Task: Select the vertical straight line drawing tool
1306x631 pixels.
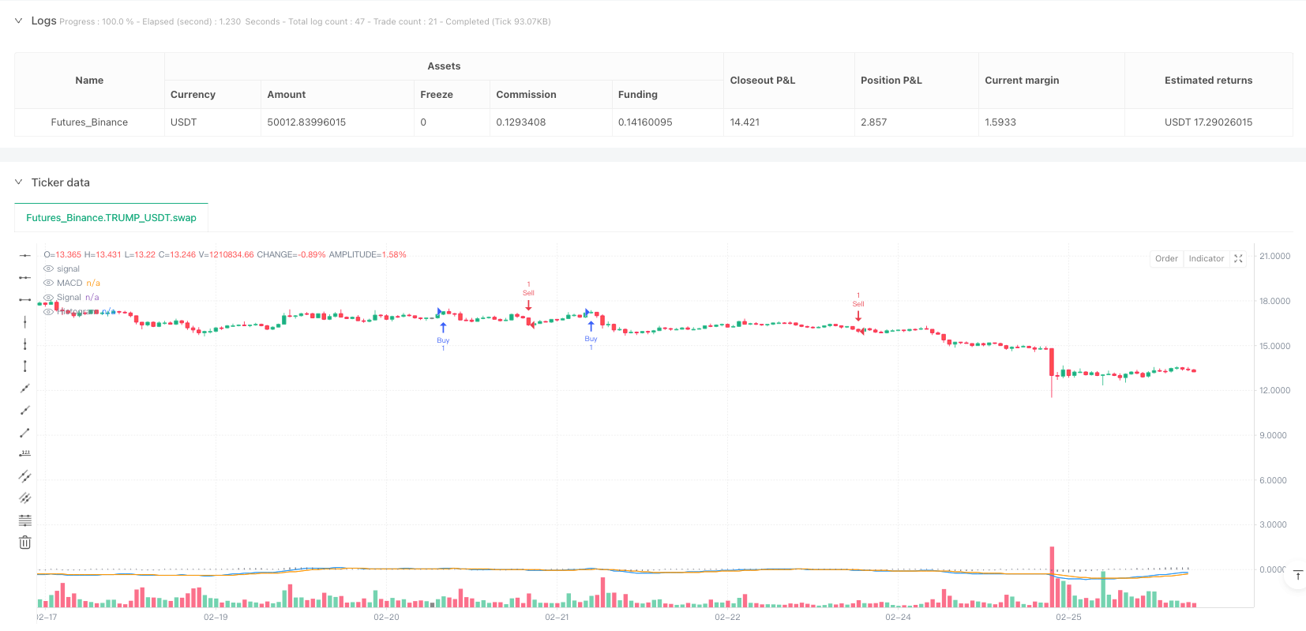Action: (25, 321)
